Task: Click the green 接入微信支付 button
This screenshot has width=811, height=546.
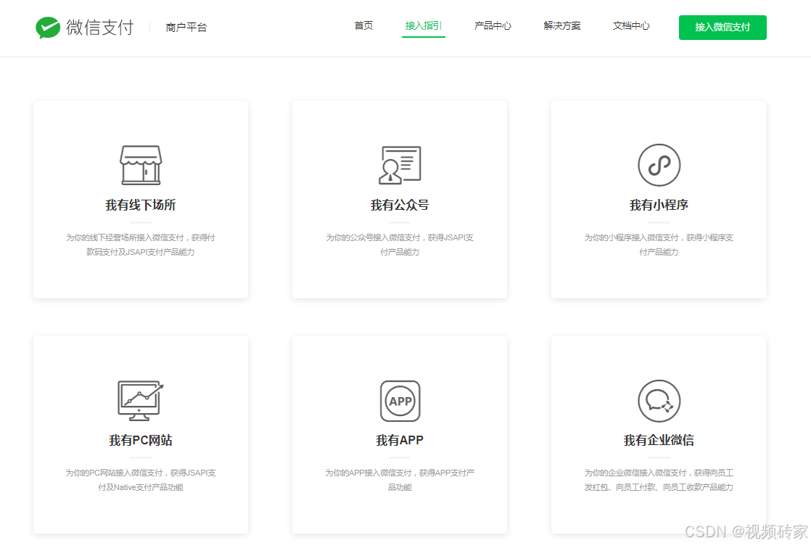Action: click(723, 28)
